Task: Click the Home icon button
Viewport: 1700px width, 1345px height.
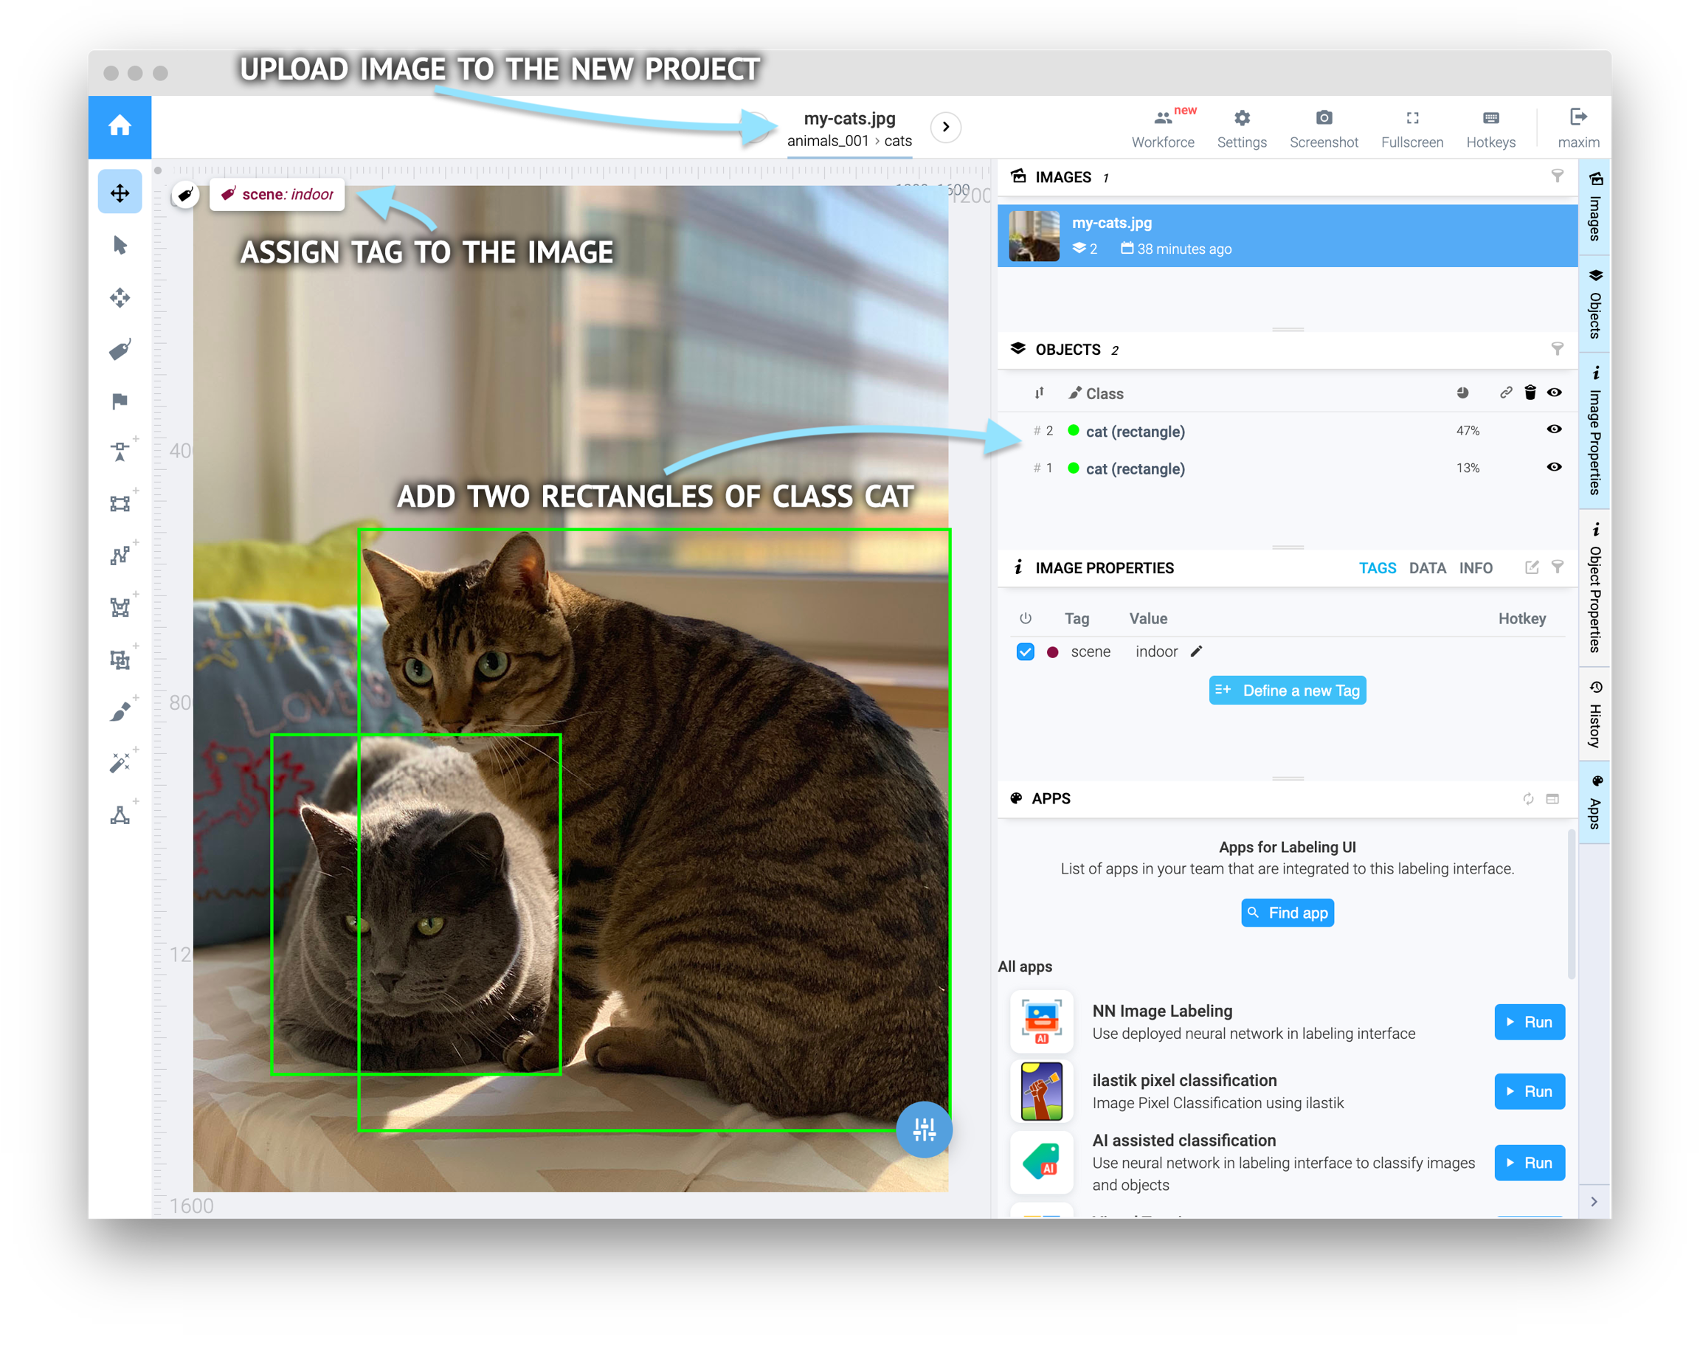Action: tap(120, 126)
